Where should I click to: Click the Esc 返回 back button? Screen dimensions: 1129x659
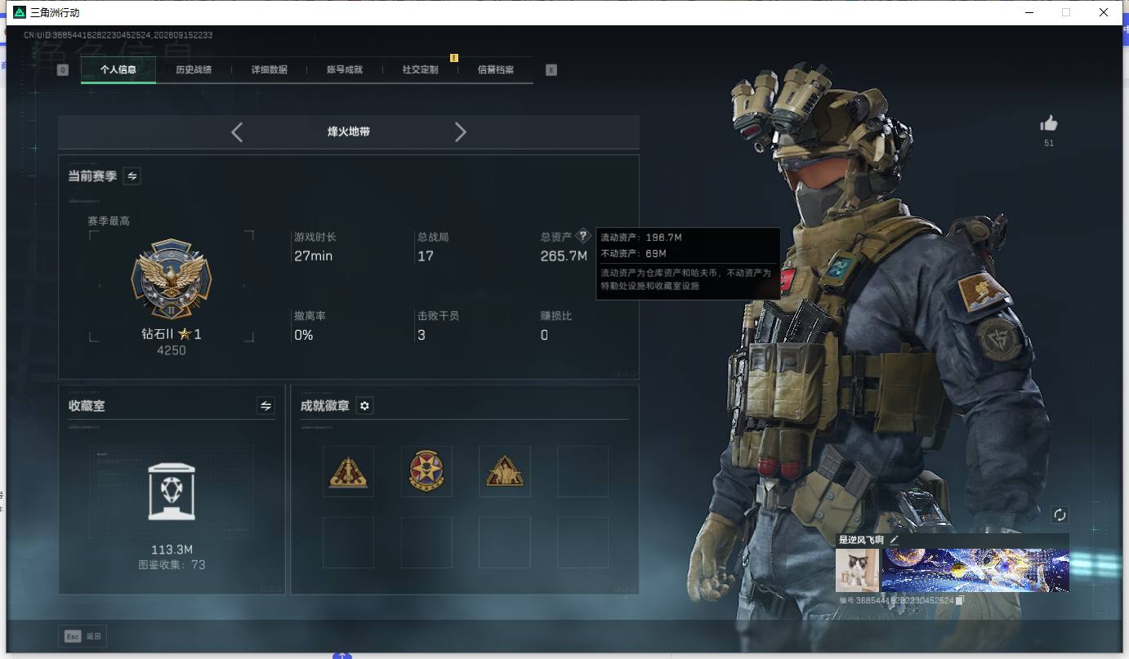[83, 636]
